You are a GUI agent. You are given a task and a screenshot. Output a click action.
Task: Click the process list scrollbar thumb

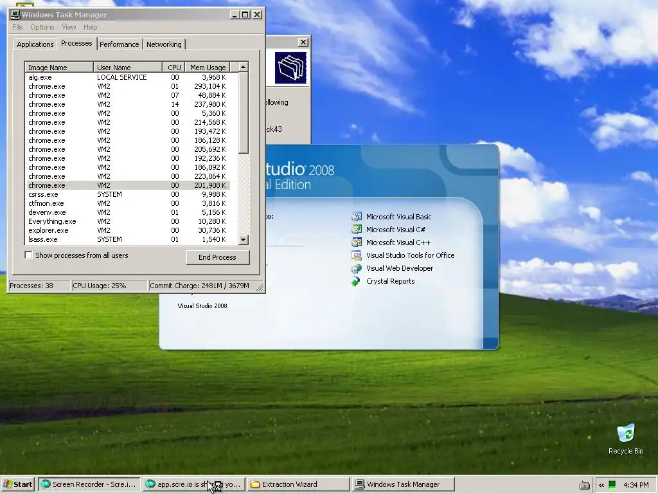click(243, 113)
